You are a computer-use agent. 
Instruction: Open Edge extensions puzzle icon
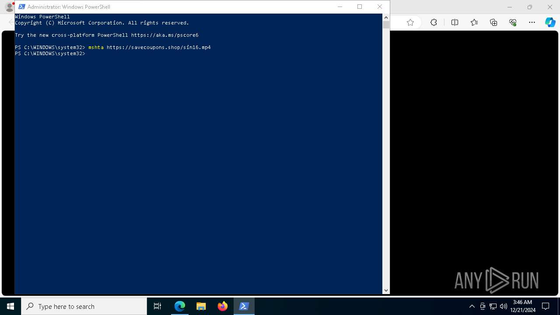tap(434, 22)
